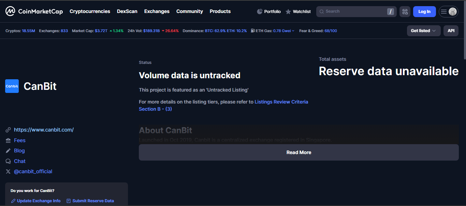
Task: Open the CoinMarketCap home logo
Action: (x=34, y=11)
